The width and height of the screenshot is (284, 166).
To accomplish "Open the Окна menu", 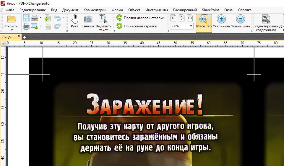I will point(228,10).
